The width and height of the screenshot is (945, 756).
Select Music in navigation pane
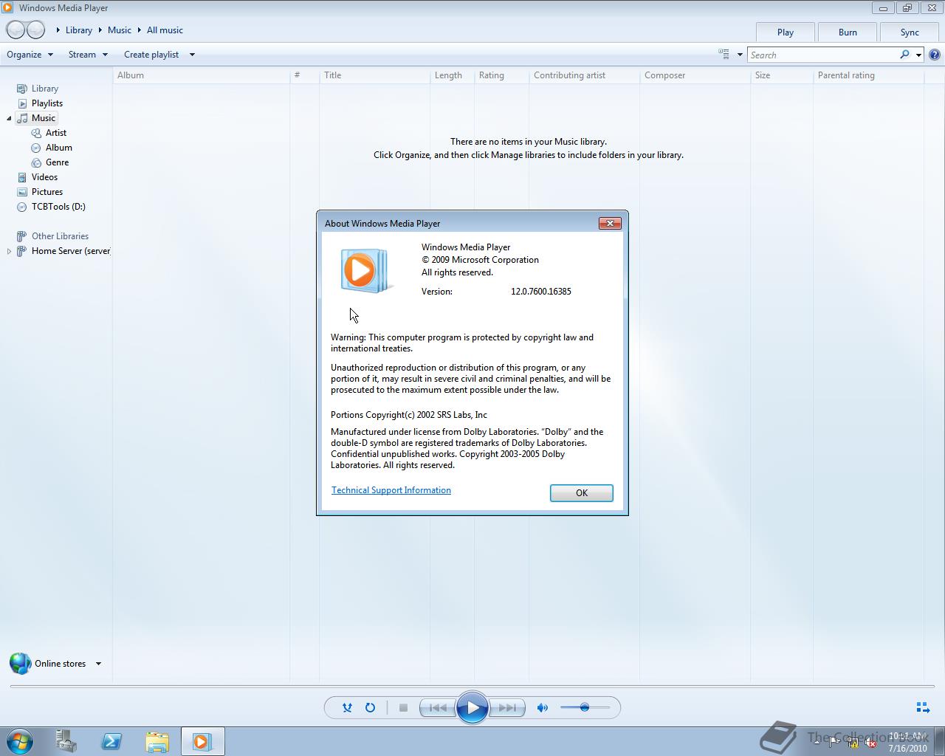pyautogui.click(x=44, y=118)
